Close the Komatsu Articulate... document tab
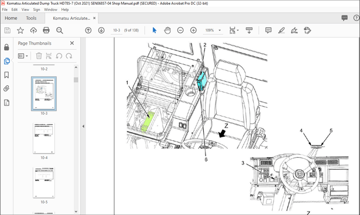360x215 pixels. click(95, 18)
